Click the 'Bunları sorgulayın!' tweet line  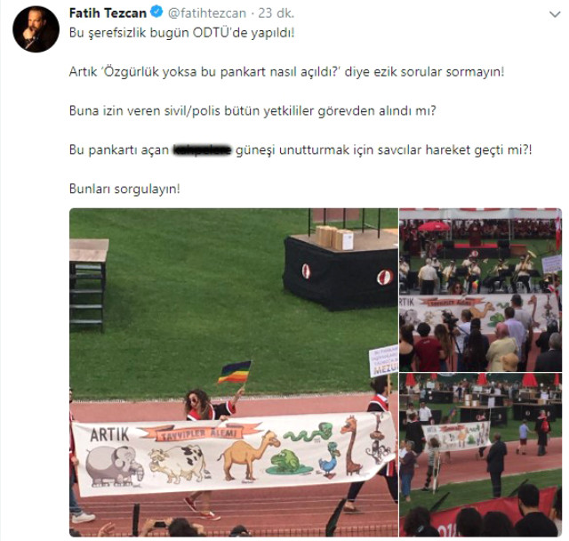point(124,189)
